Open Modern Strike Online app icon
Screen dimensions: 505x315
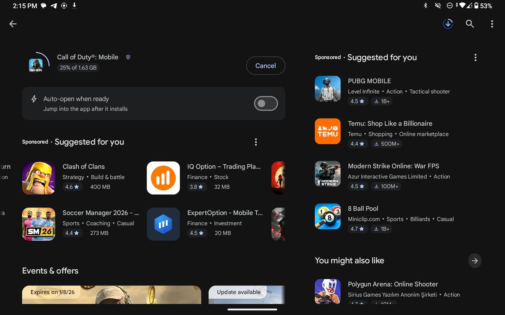[328, 173]
